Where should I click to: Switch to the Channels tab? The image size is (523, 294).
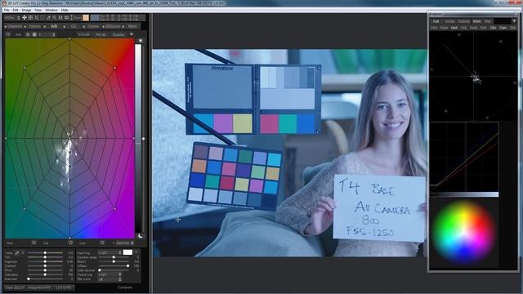tap(15, 26)
